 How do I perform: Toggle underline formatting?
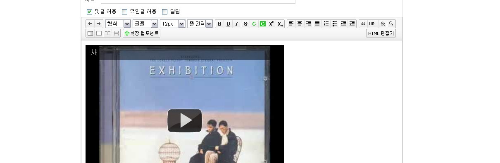click(x=228, y=24)
